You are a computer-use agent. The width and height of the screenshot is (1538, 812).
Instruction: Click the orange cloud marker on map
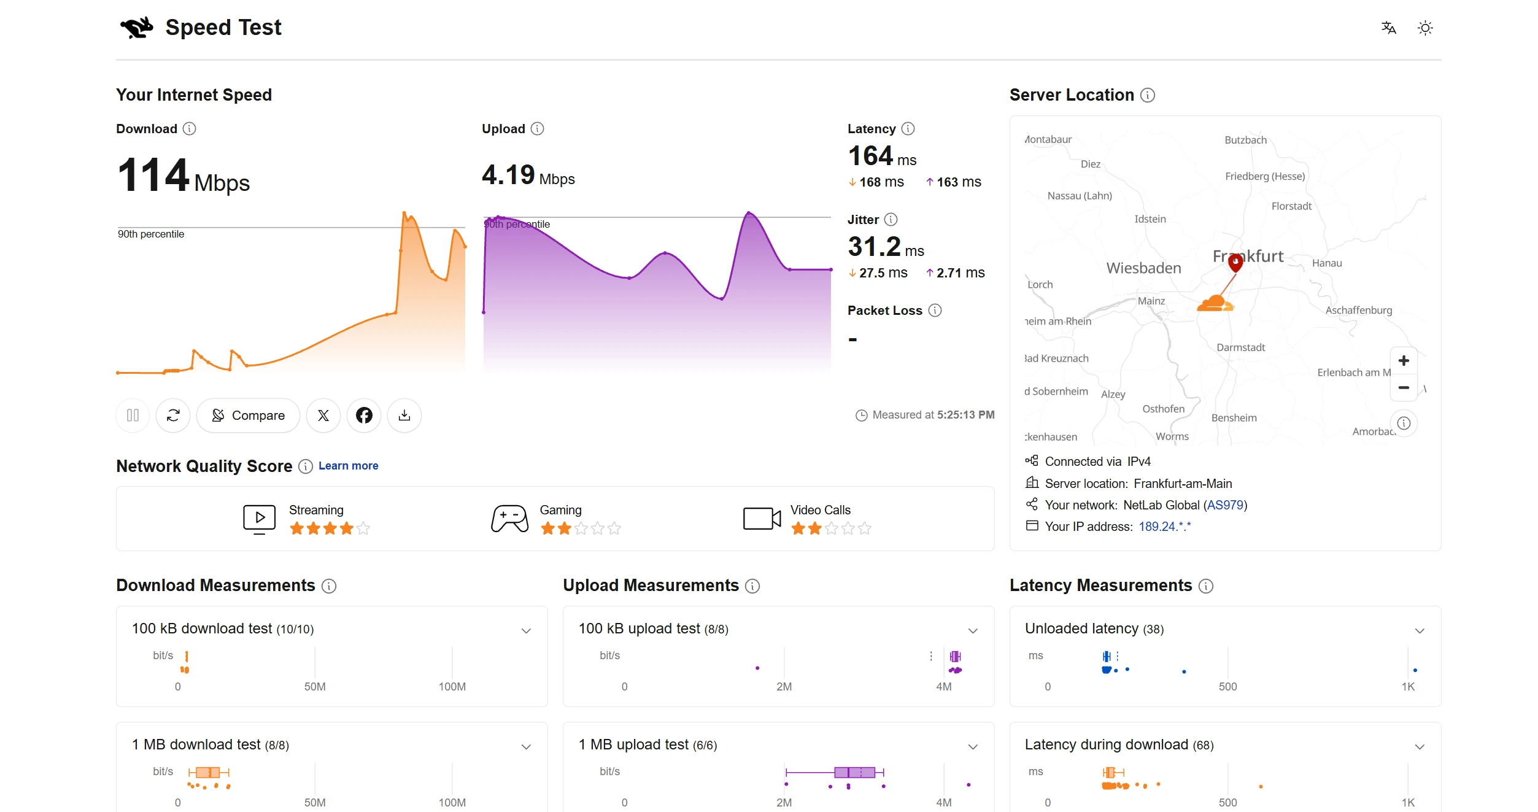click(x=1215, y=303)
